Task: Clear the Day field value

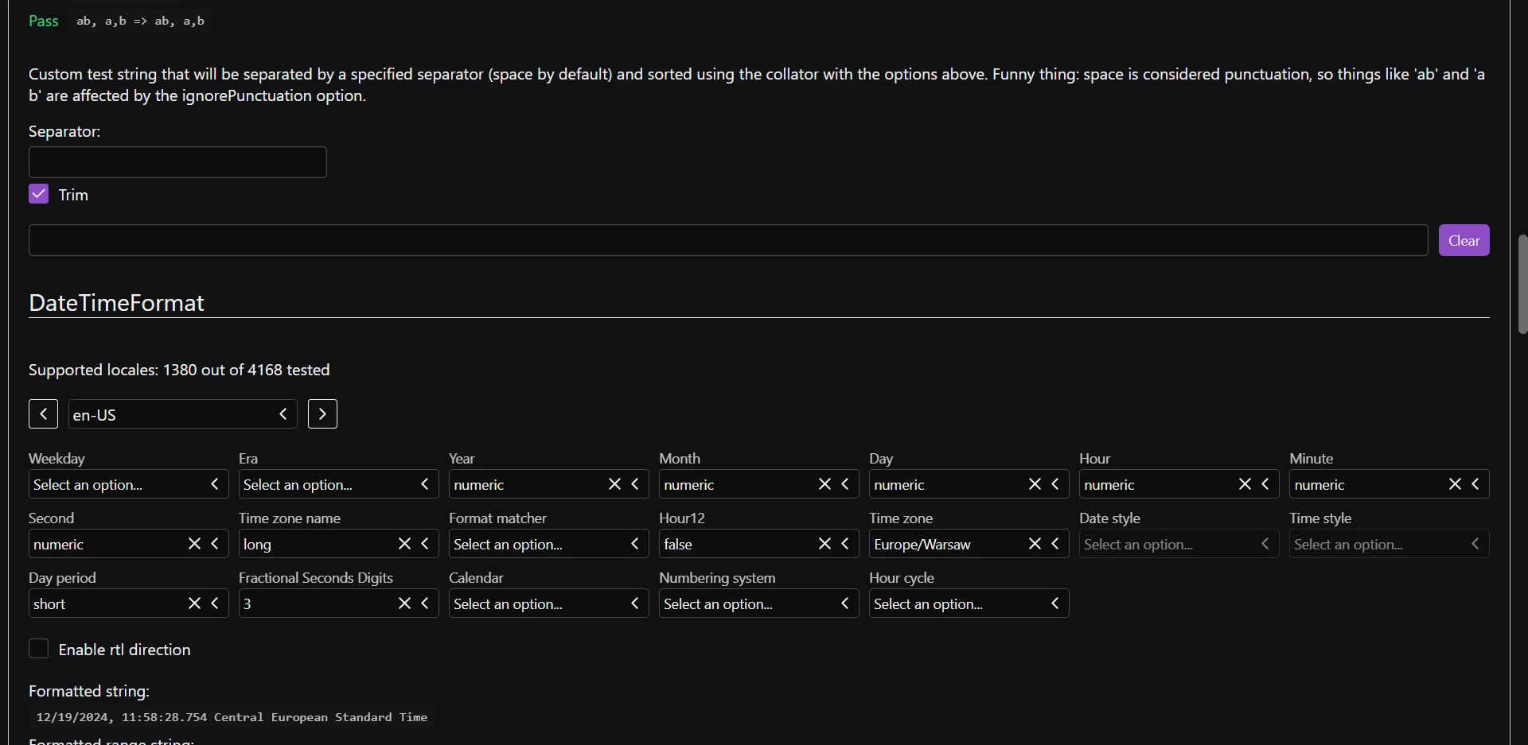Action: point(1035,484)
